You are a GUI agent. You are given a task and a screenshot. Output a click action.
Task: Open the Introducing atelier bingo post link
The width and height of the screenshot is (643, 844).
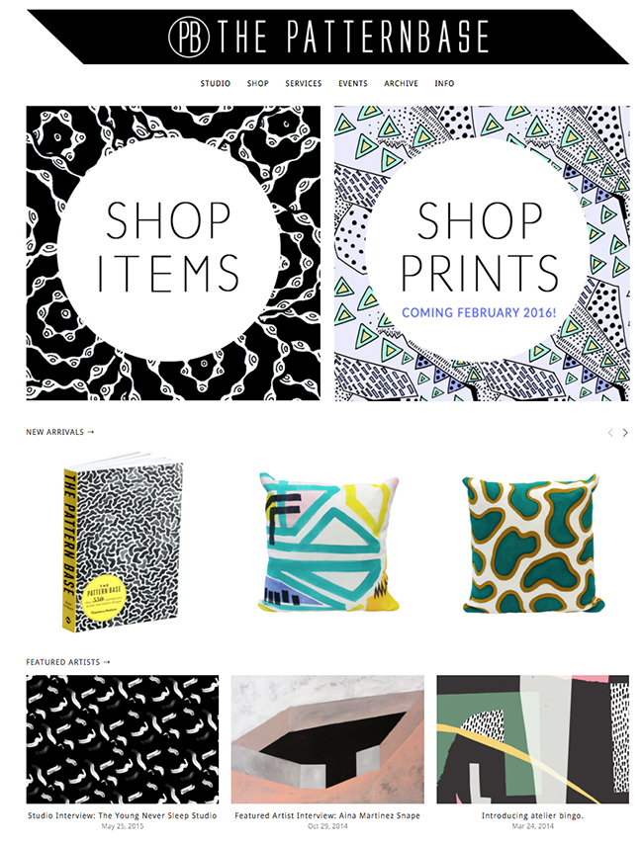tap(532, 815)
